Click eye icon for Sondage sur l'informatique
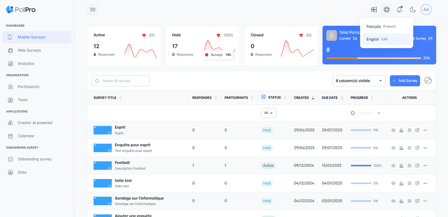Screen dimensions: 448x217 [393, 201]
